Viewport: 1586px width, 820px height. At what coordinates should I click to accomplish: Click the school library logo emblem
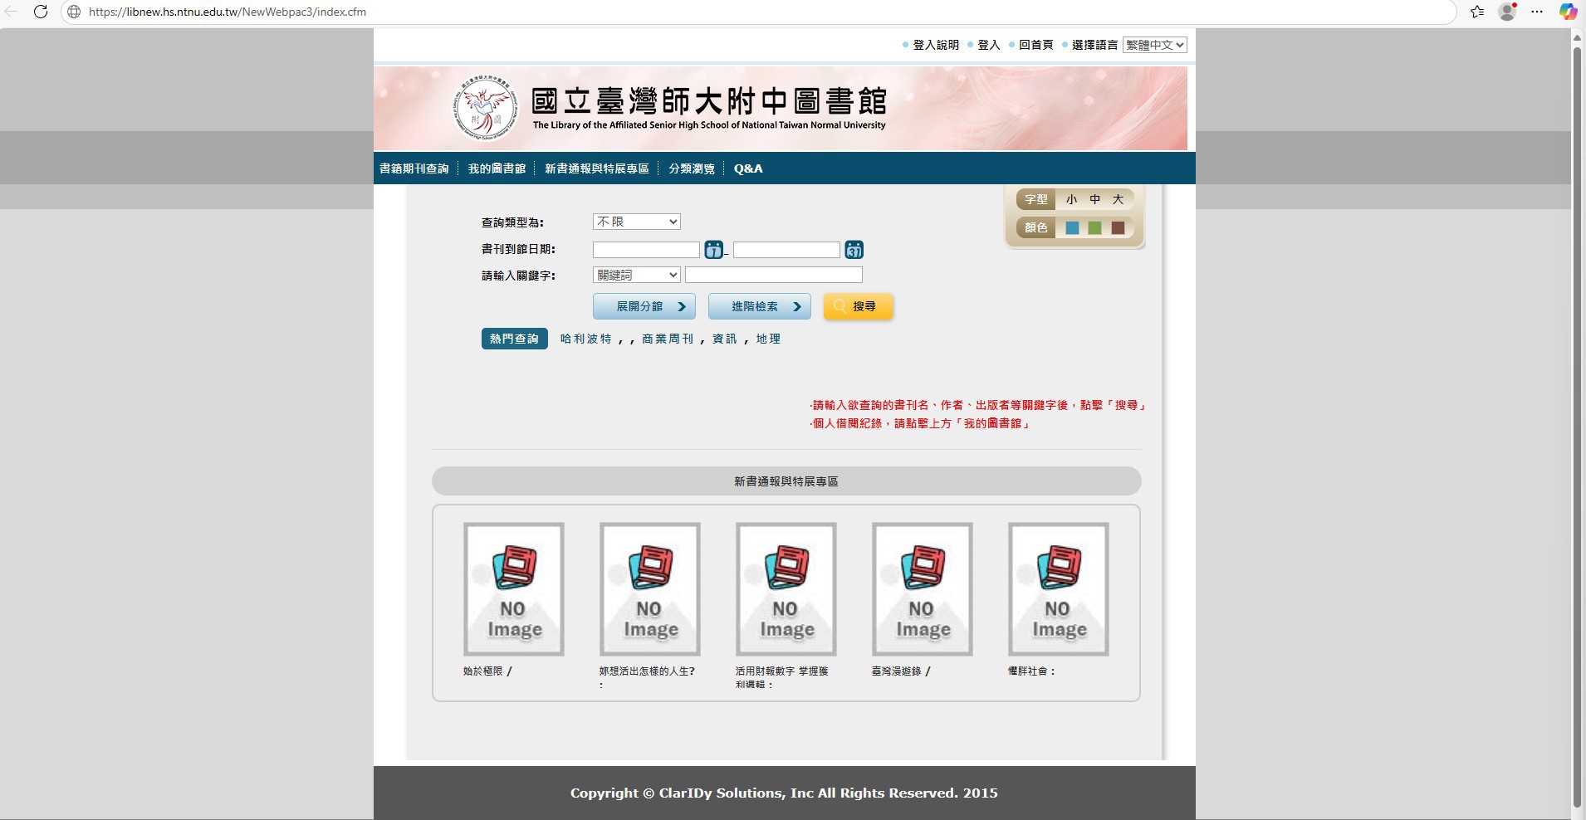coord(484,109)
